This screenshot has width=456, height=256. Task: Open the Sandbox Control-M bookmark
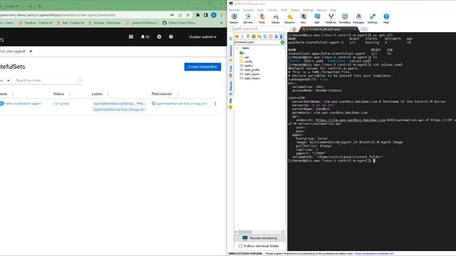pyautogui.click(x=36, y=23)
